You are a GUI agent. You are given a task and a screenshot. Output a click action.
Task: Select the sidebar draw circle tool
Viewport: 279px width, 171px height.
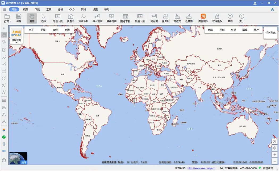[4, 78]
